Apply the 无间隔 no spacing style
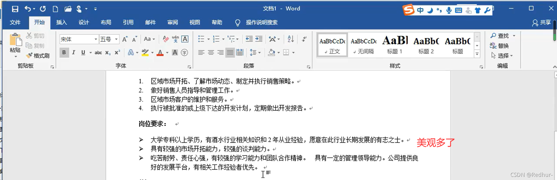Image resolution: width=557 pixels, height=180 pixels. click(x=364, y=45)
